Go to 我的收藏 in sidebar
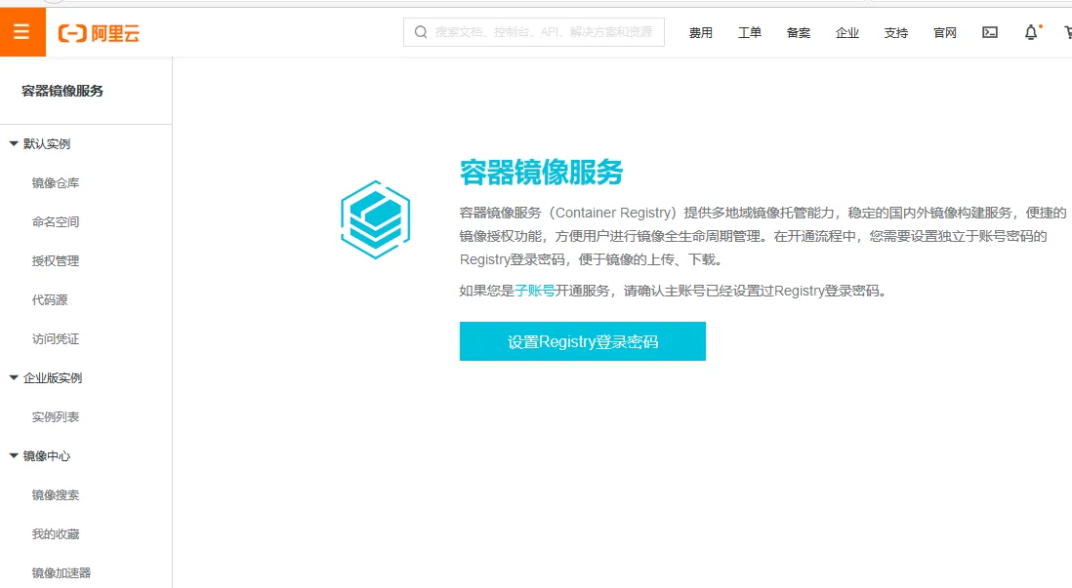 pyautogui.click(x=56, y=534)
